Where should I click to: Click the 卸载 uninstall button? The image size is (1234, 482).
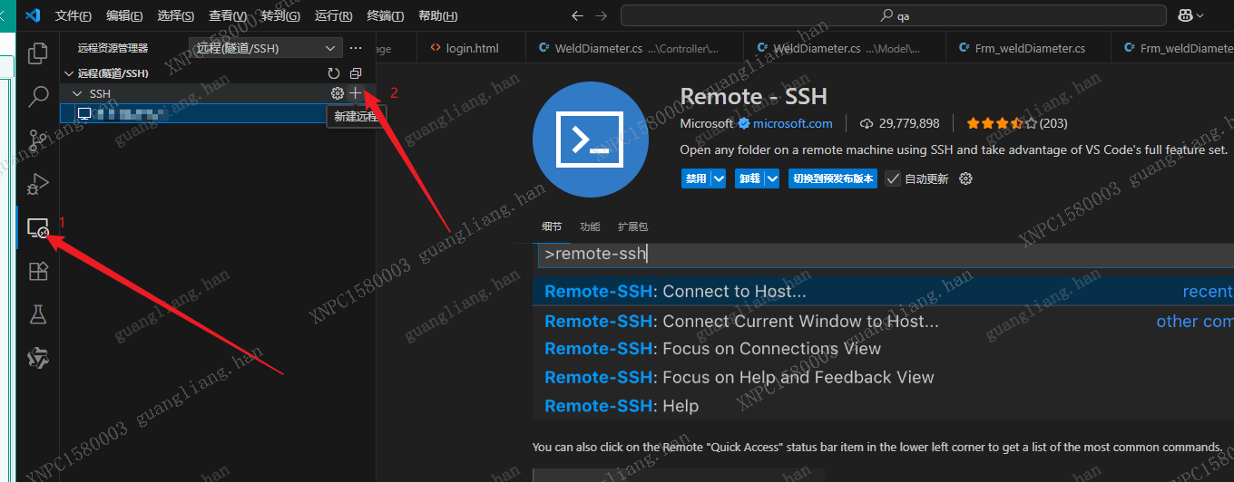pos(749,178)
